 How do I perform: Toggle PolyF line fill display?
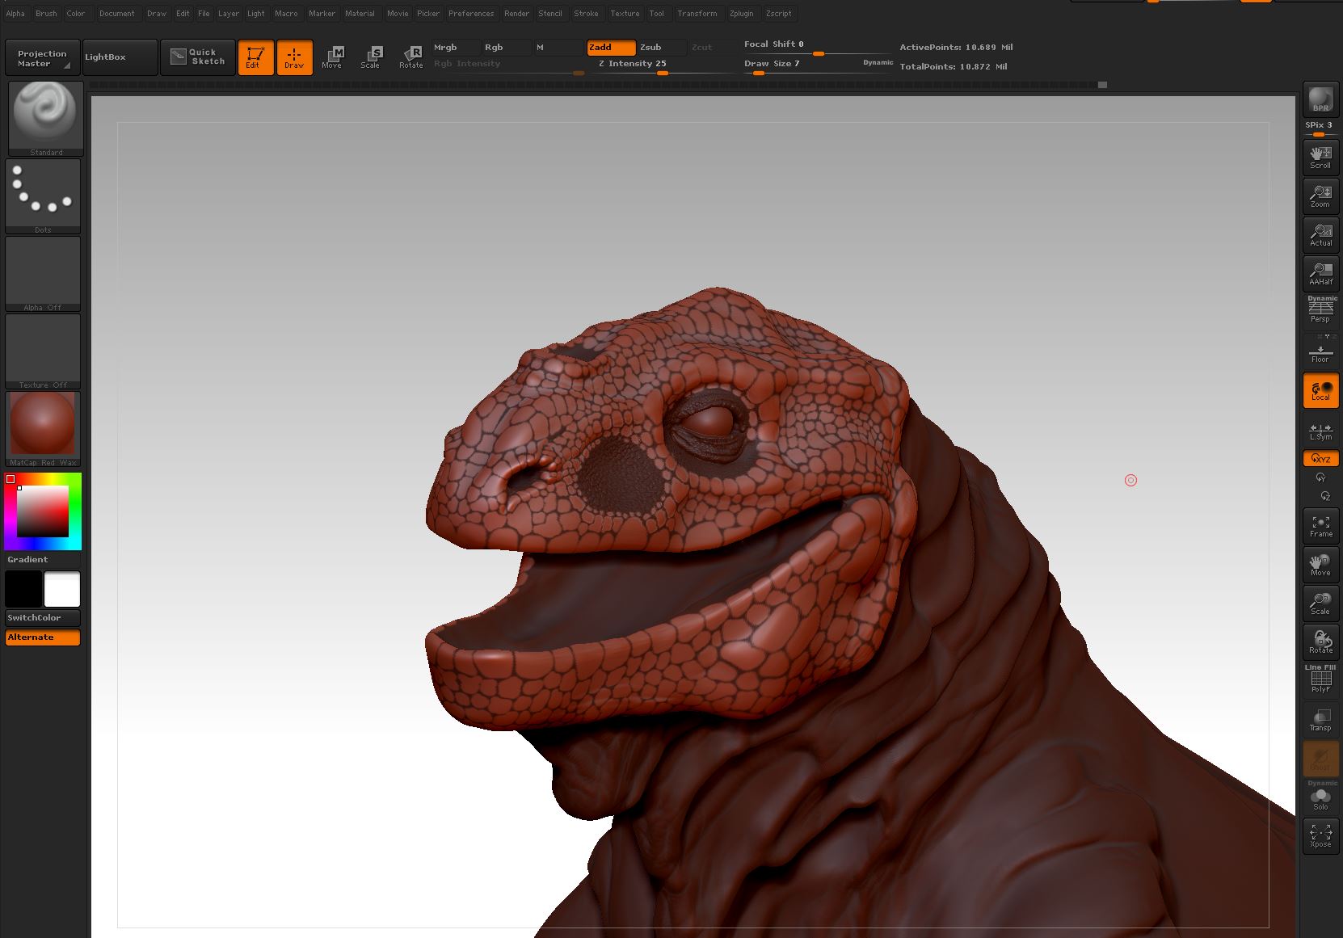tap(1320, 680)
